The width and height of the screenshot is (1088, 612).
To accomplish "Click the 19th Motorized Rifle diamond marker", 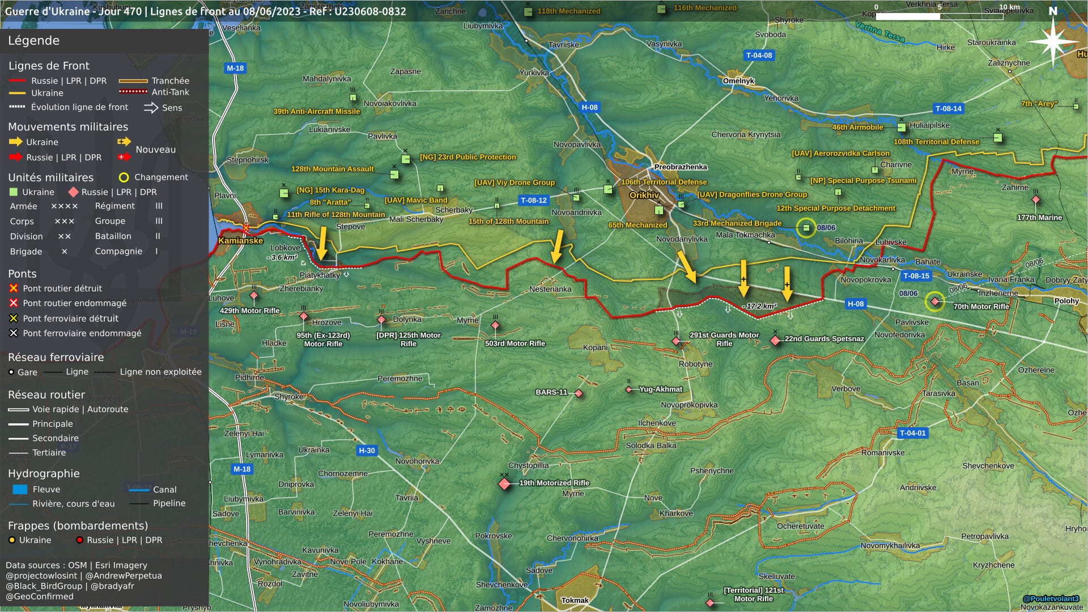I will click(504, 484).
